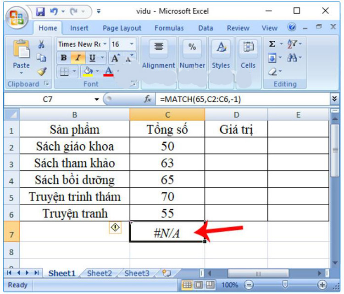Open the Name Box dropdown arrow
344x294 pixels.
click(97, 99)
